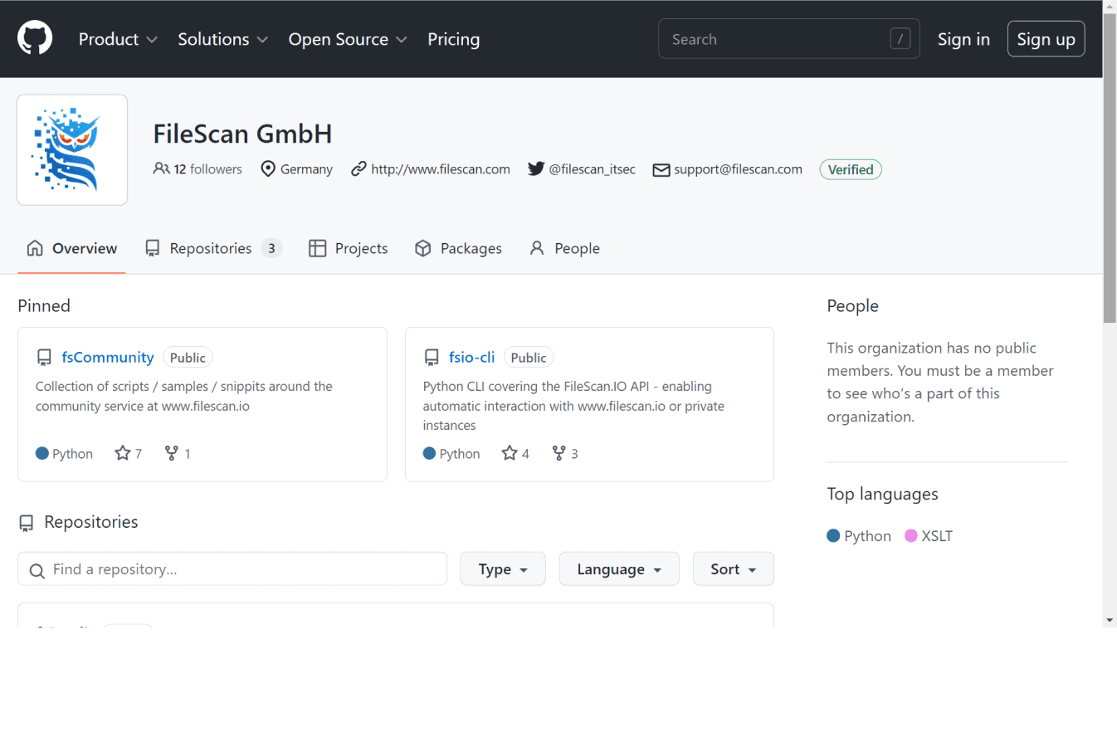Click the Public badge on fsio-cli
The height and width of the screenshot is (746, 1117).
[x=529, y=358]
